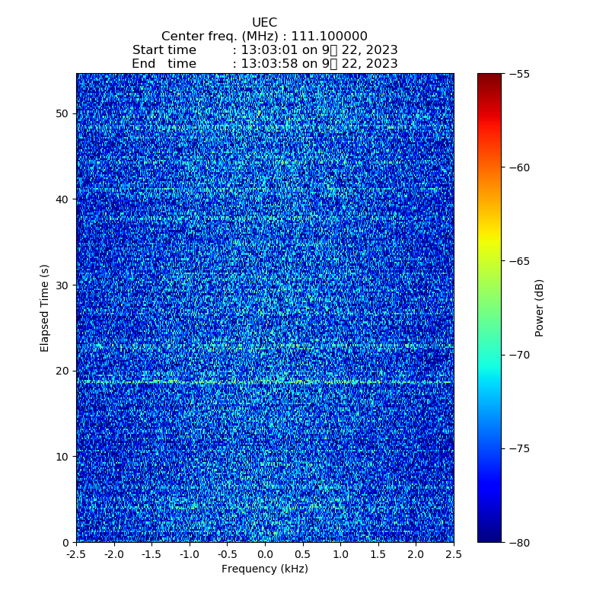Image resolution: width=609 pixels, height=609 pixels.
Task: Click the Start time line in the title
Action: (x=264, y=50)
